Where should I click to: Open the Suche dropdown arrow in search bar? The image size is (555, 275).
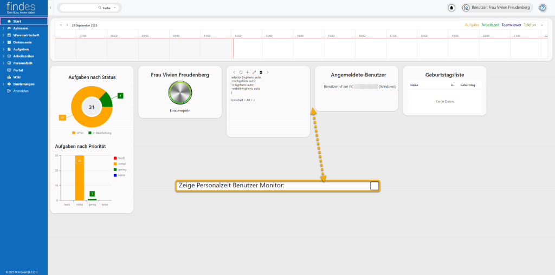click(114, 8)
